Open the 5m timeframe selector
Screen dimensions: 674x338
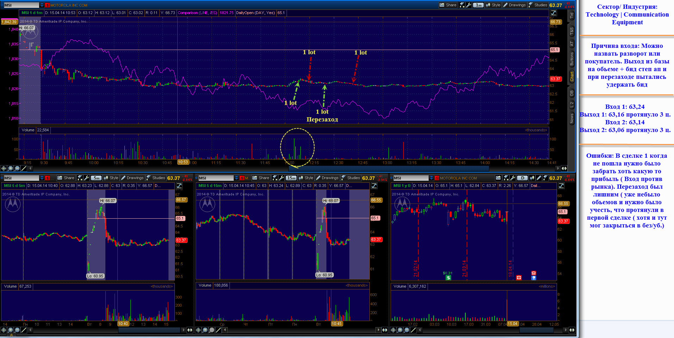pyautogui.click(x=96, y=178)
